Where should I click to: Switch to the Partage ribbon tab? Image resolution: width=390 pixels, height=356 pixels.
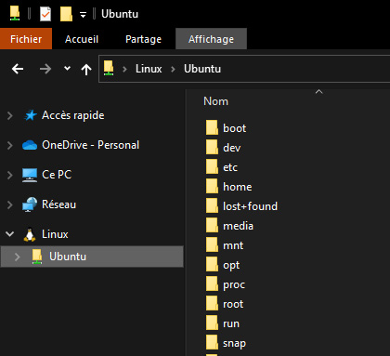click(x=143, y=39)
